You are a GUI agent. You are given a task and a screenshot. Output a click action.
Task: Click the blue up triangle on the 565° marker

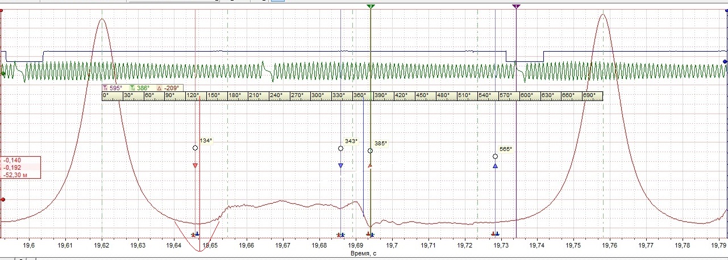point(495,166)
